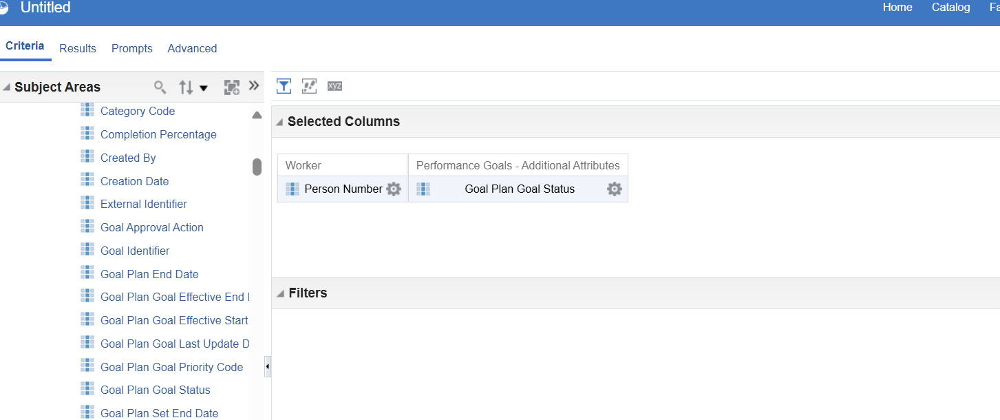
Task: Select Created By in the tree
Action: [x=128, y=158]
